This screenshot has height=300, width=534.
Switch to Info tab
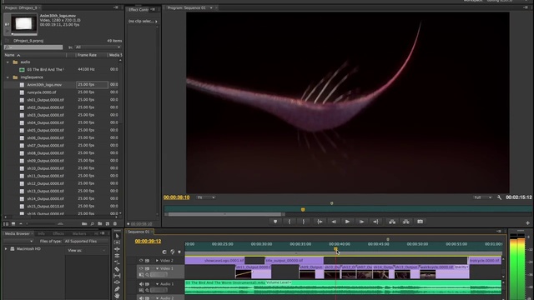coord(41,233)
